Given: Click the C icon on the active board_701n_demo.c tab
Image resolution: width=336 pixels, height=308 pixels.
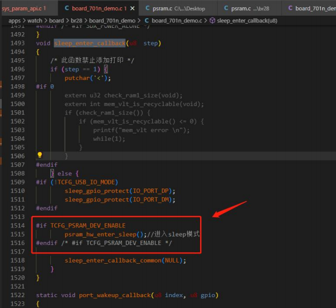Looking at the screenshot, I should [x=67, y=8].
